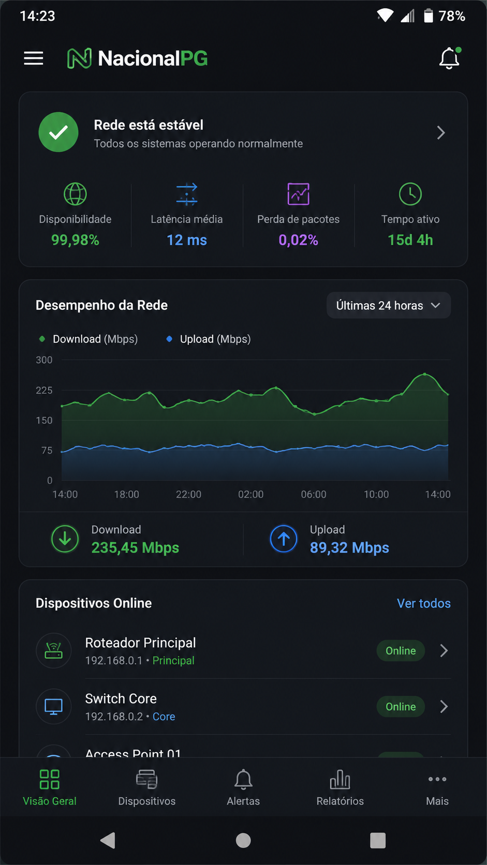Tap the Tempo ativo clock icon
Image resolution: width=487 pixels, height=865 pixels.
(410, 195)
